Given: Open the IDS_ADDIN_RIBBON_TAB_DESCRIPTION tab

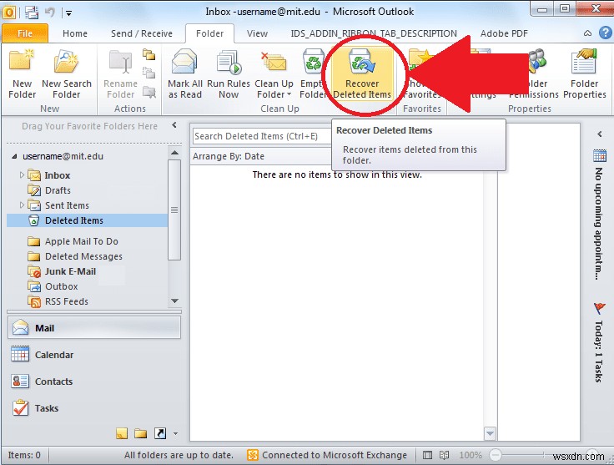Looking at the screenshot, I should click(x=374, y=33).
